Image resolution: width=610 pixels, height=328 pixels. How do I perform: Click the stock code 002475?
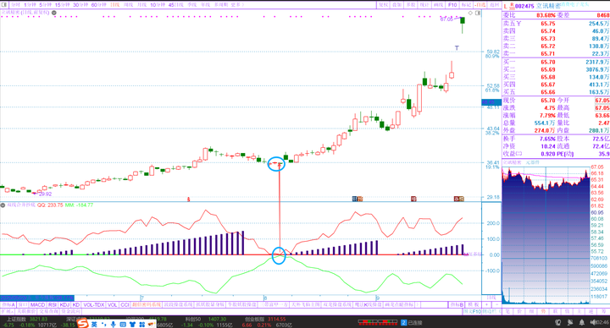click(x=524, y=6)
